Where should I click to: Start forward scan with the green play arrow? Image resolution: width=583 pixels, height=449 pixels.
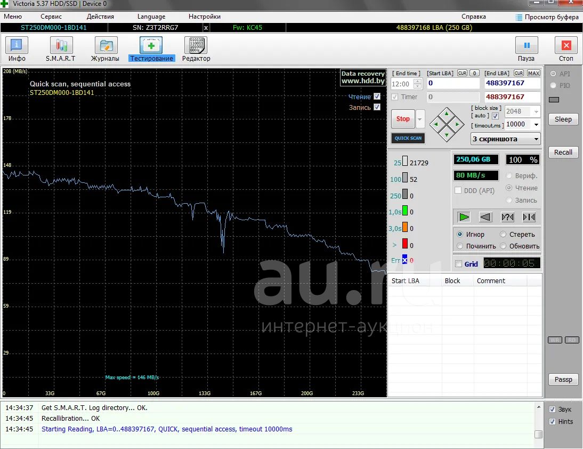(x=464, y=217)
